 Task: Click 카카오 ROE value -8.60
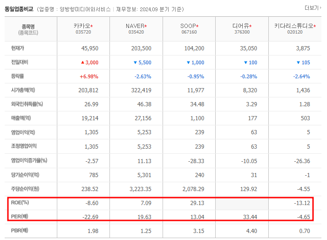tap(92, 203)
